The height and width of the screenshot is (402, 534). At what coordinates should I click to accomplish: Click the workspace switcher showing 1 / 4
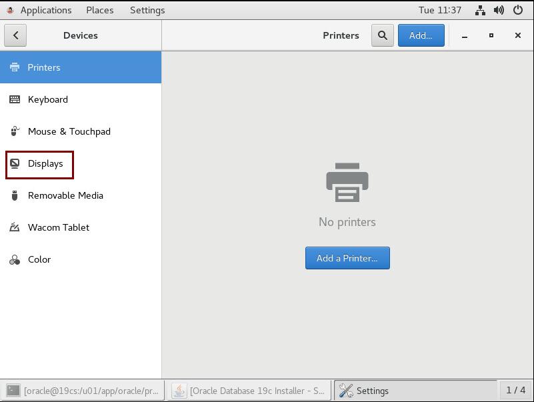point(515,390)
